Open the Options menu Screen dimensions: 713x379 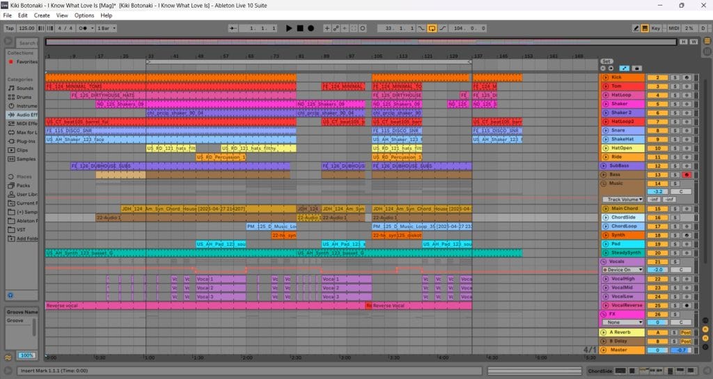(x=84, y=15)
